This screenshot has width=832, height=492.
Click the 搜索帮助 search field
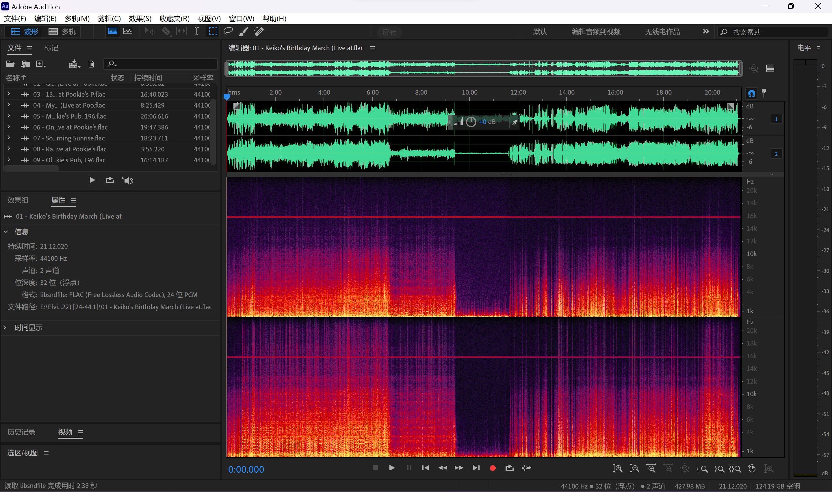click(x=774, y=32)
